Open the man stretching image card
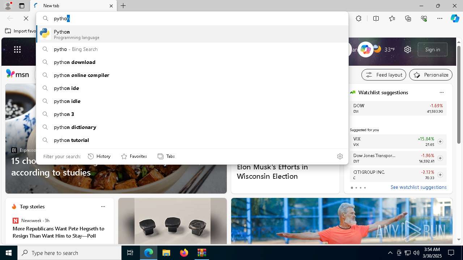Screen dimensions: 463x260 coord(342,221)
